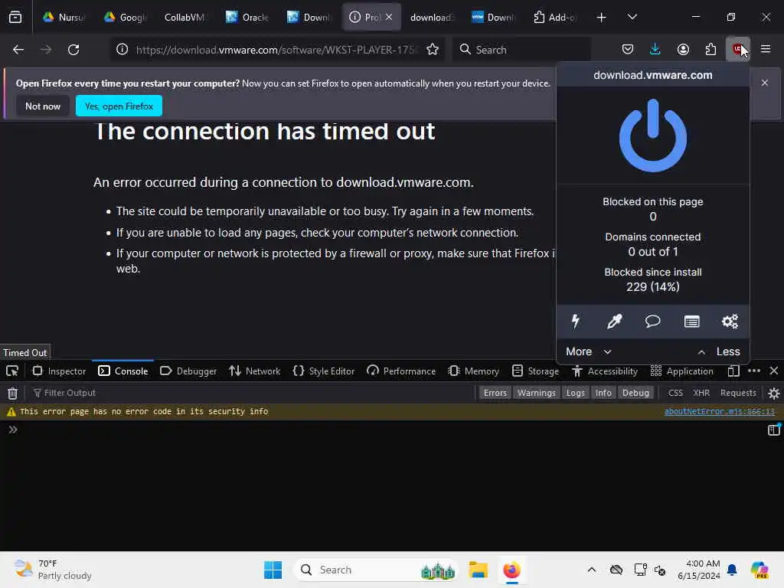Toggle the Requests console filter
The width and height of the screenshot is (784, 588).
(x=738, y=393)
